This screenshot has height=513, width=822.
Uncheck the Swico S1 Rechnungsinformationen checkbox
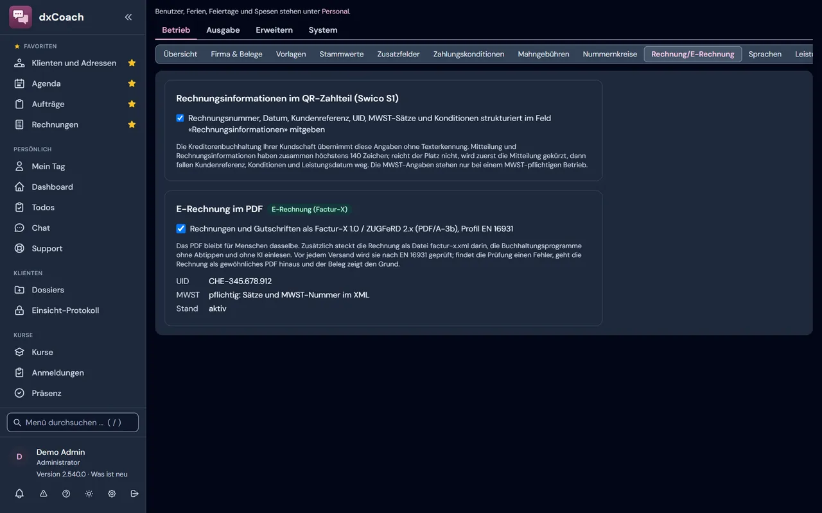(x=180, y=118)
